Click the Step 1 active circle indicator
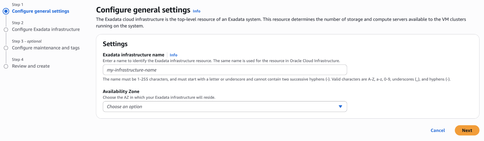The height and width of the screenshot is (141, 484). click(x=6, y=11)
